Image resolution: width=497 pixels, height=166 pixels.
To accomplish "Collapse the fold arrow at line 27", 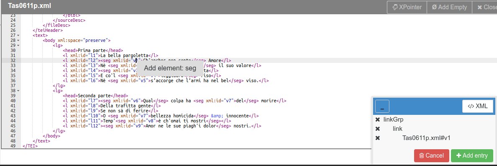I will pyautogui.click(x=18, y=35).
